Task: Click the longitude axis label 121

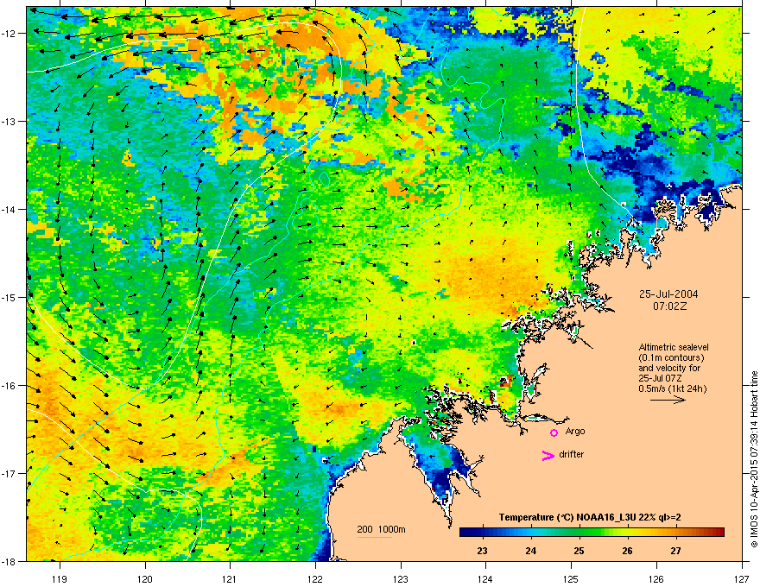Action: [230, 578]
